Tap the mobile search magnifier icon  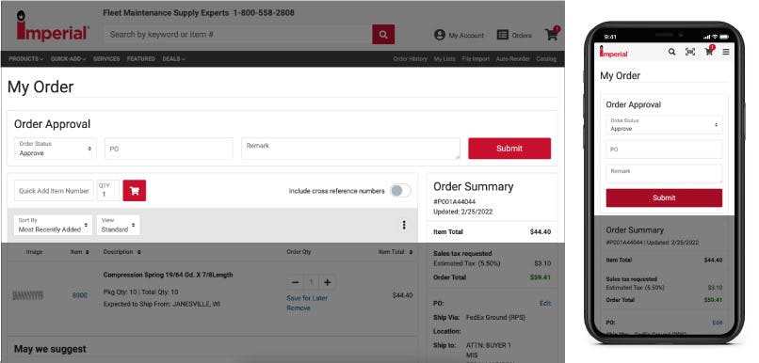coord(671,52)
